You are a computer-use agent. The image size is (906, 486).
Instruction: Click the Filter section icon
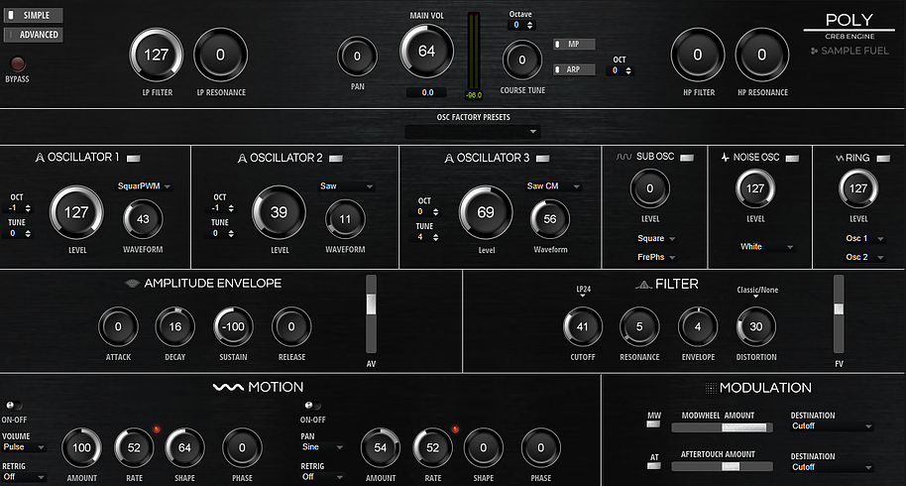coord(643,285)
